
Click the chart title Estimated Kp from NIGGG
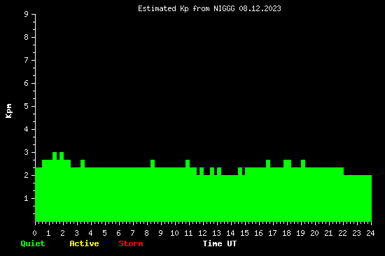(186, 9)
